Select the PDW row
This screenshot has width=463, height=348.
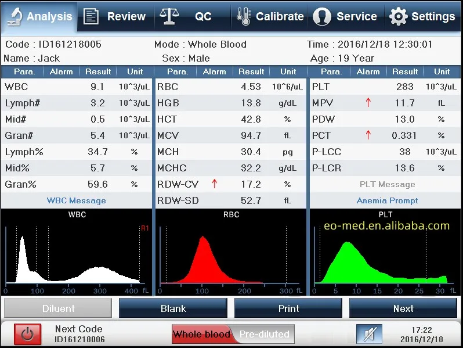(385, 119)
